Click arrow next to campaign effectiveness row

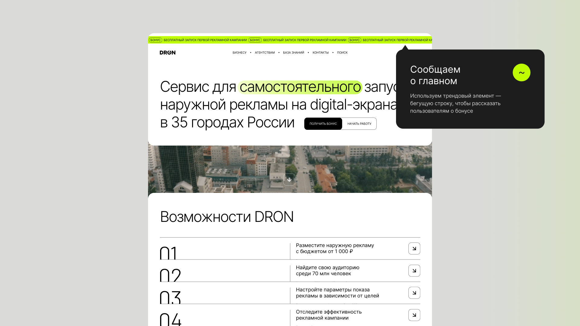[414, 315]
